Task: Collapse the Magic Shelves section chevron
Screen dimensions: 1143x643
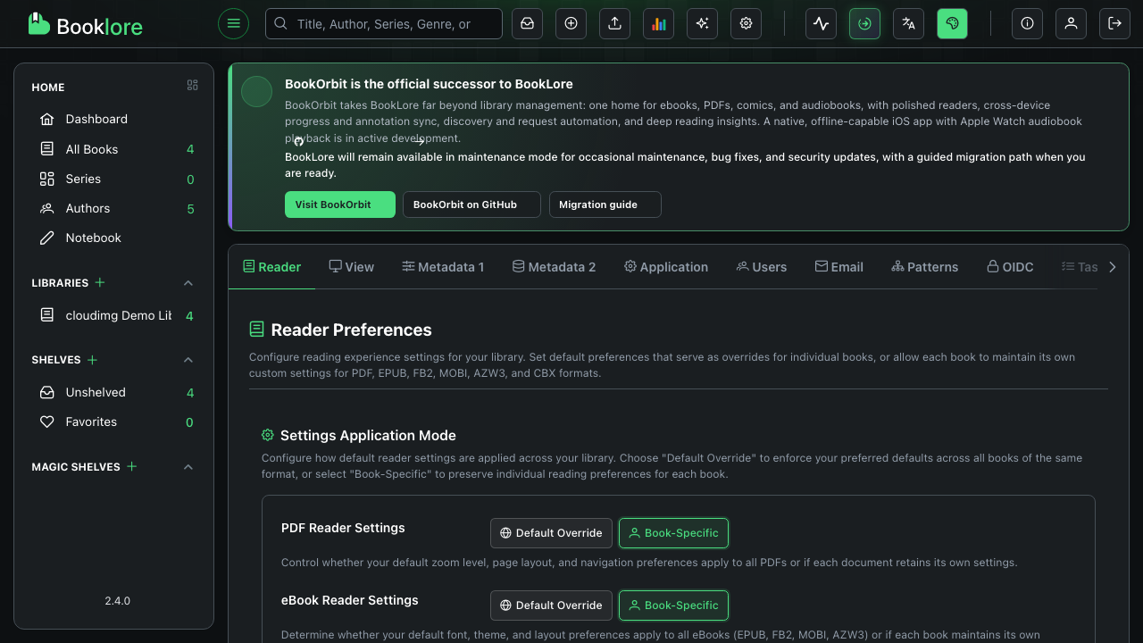Action: point(188,467)
